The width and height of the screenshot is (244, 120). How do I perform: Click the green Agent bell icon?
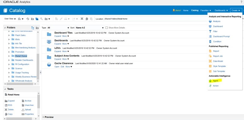pos(210,81)
